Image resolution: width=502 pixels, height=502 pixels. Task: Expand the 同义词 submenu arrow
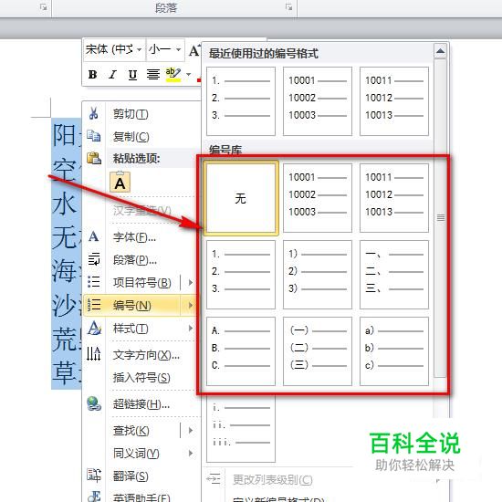pos(191,453)
